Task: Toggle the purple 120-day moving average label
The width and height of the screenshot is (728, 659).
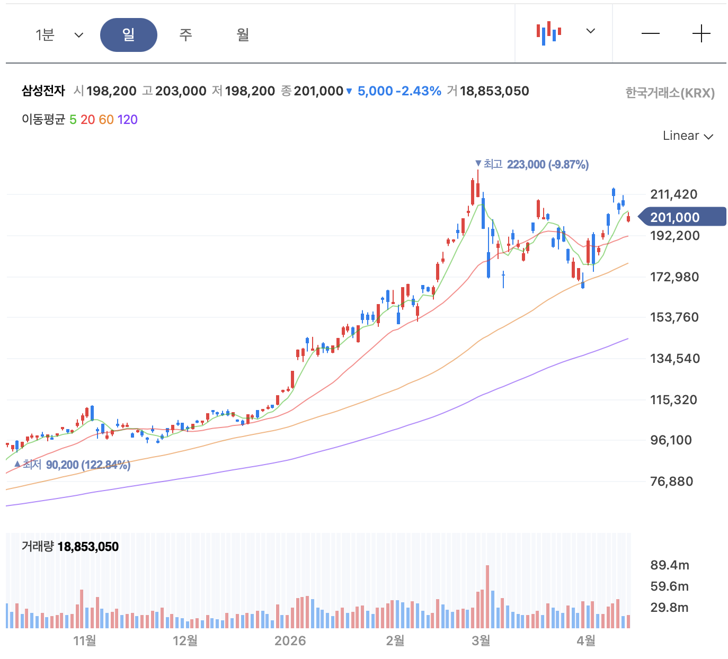Action: [128, 120]
